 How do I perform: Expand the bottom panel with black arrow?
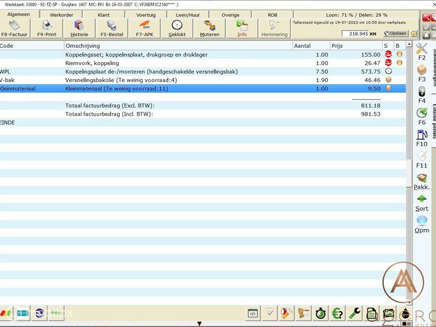(199, 323)
